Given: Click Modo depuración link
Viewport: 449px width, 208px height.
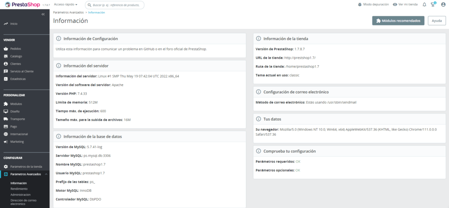Looking at the screenshot, I should 376,4.
